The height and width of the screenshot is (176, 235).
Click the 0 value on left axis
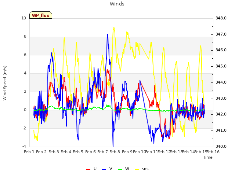25,110
